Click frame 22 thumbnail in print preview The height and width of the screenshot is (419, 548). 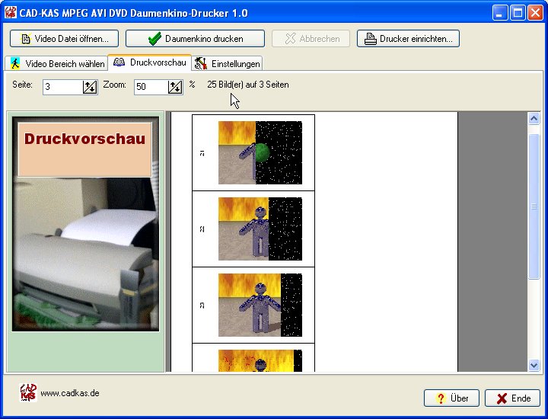tap(260, 229)
